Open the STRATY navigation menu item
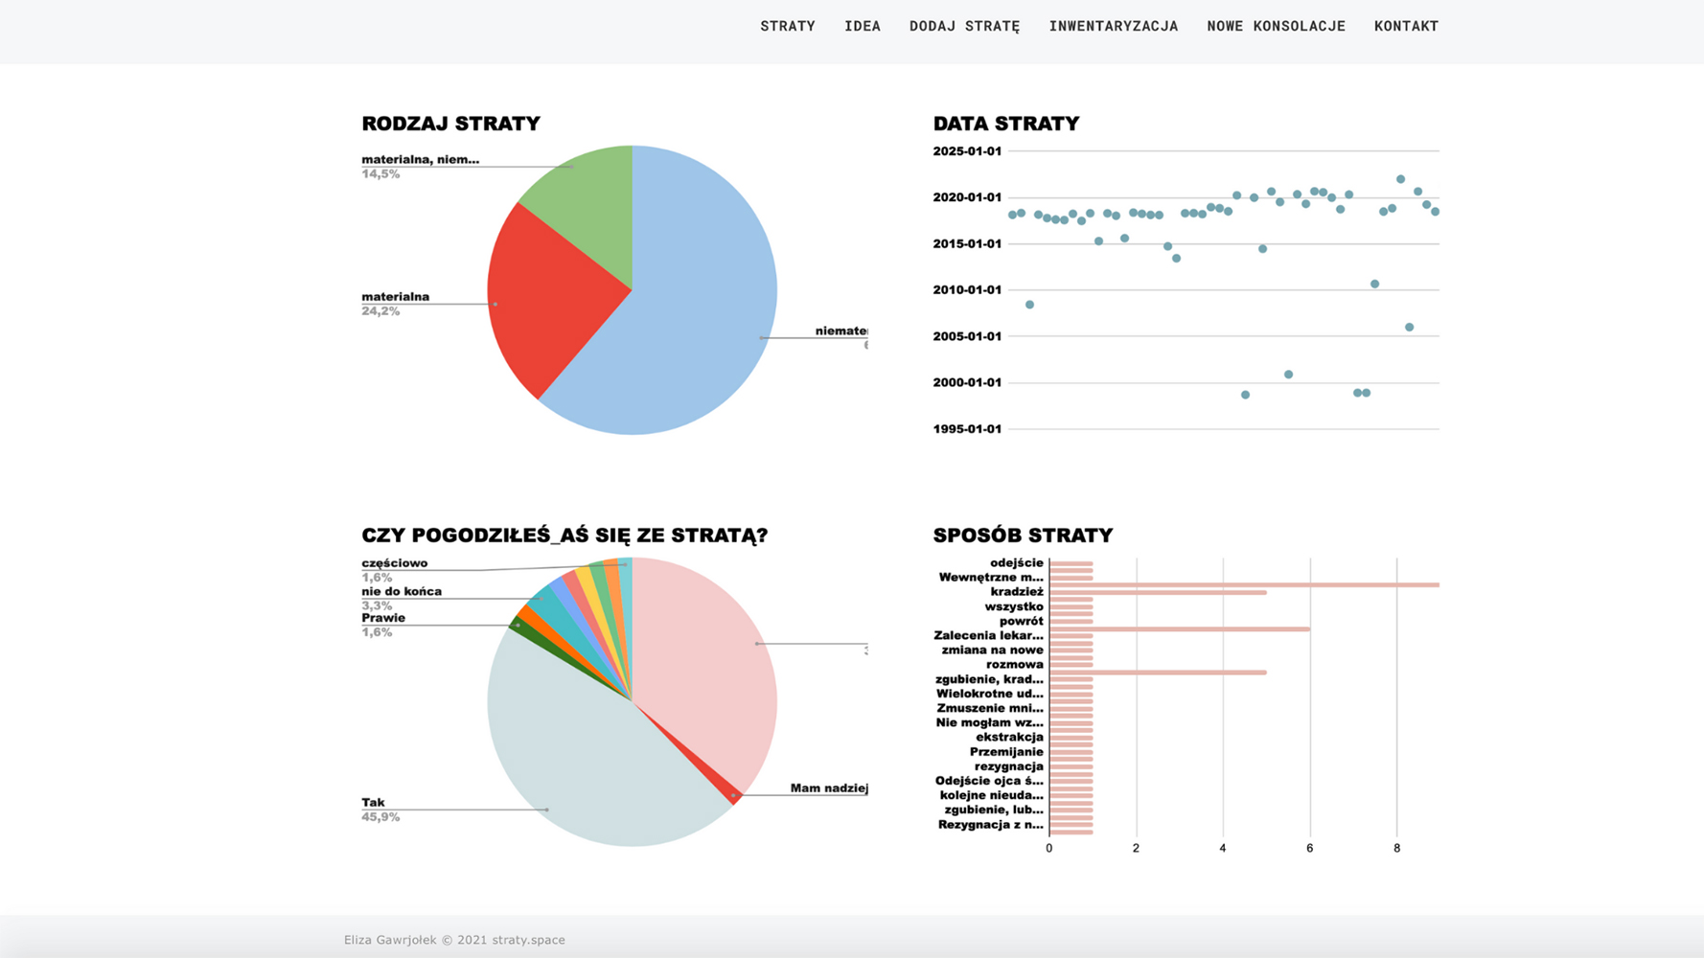1704x958 pixels. pos(787,26)
